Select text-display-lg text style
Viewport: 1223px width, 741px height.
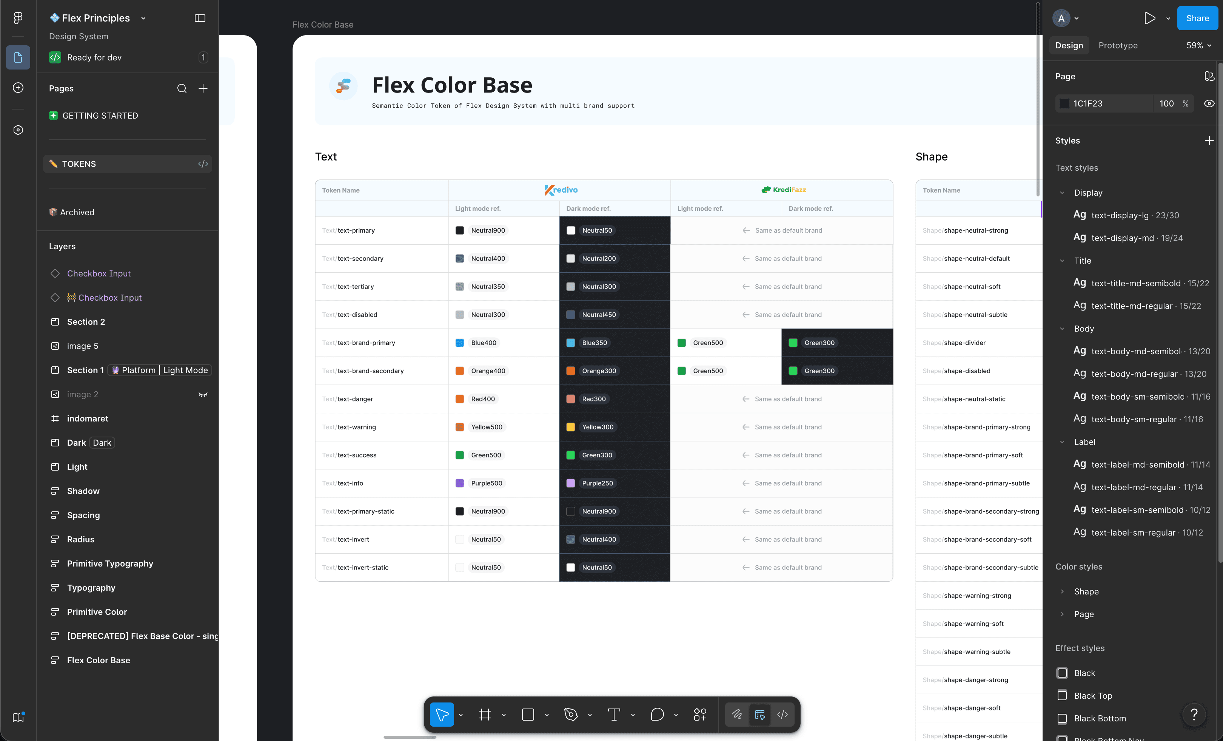1135,215
